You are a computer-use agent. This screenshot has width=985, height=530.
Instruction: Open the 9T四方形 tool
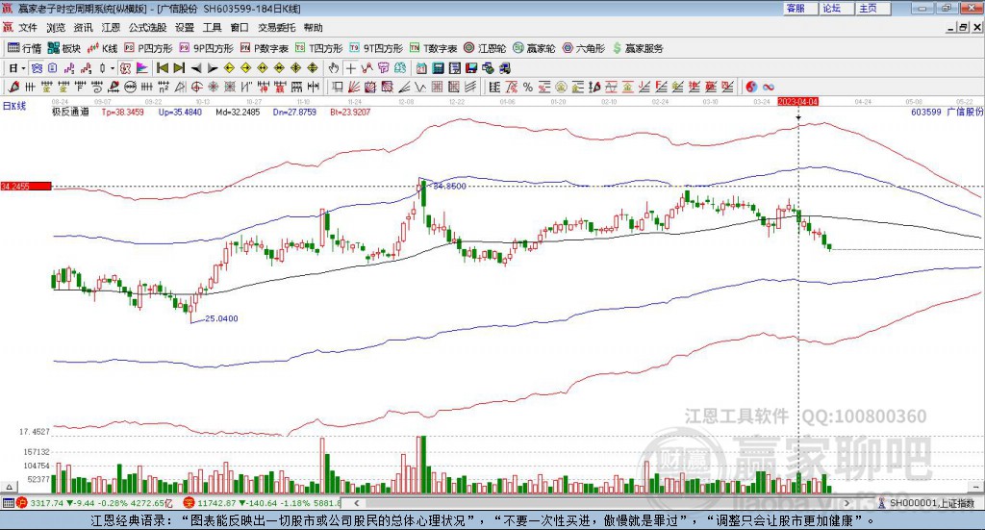point(376,48)
